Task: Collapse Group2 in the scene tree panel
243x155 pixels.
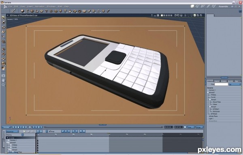Action: click(x=210, y=100)
